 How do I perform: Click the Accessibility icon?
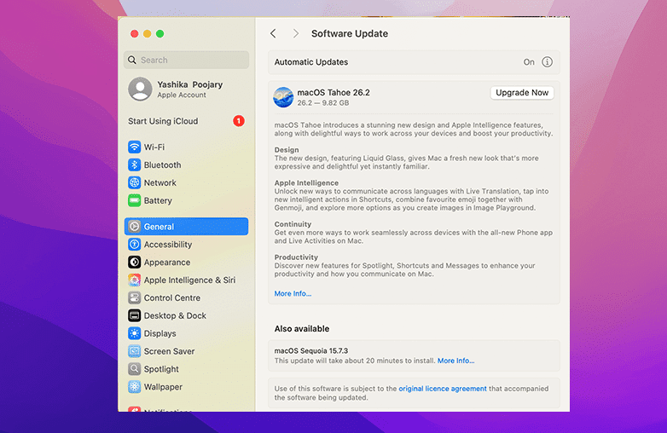pos(135,245)
